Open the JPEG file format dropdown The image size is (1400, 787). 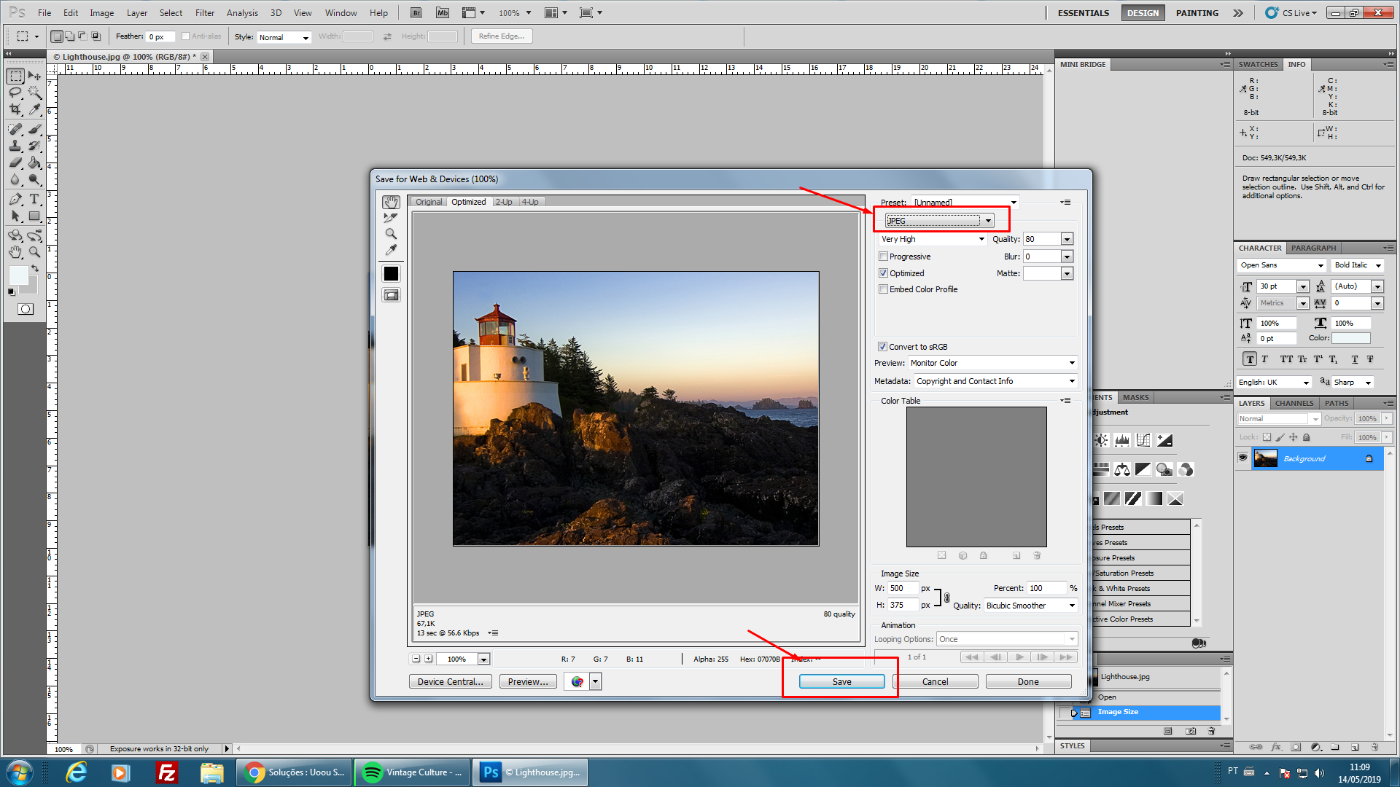(x=939, y=221)
